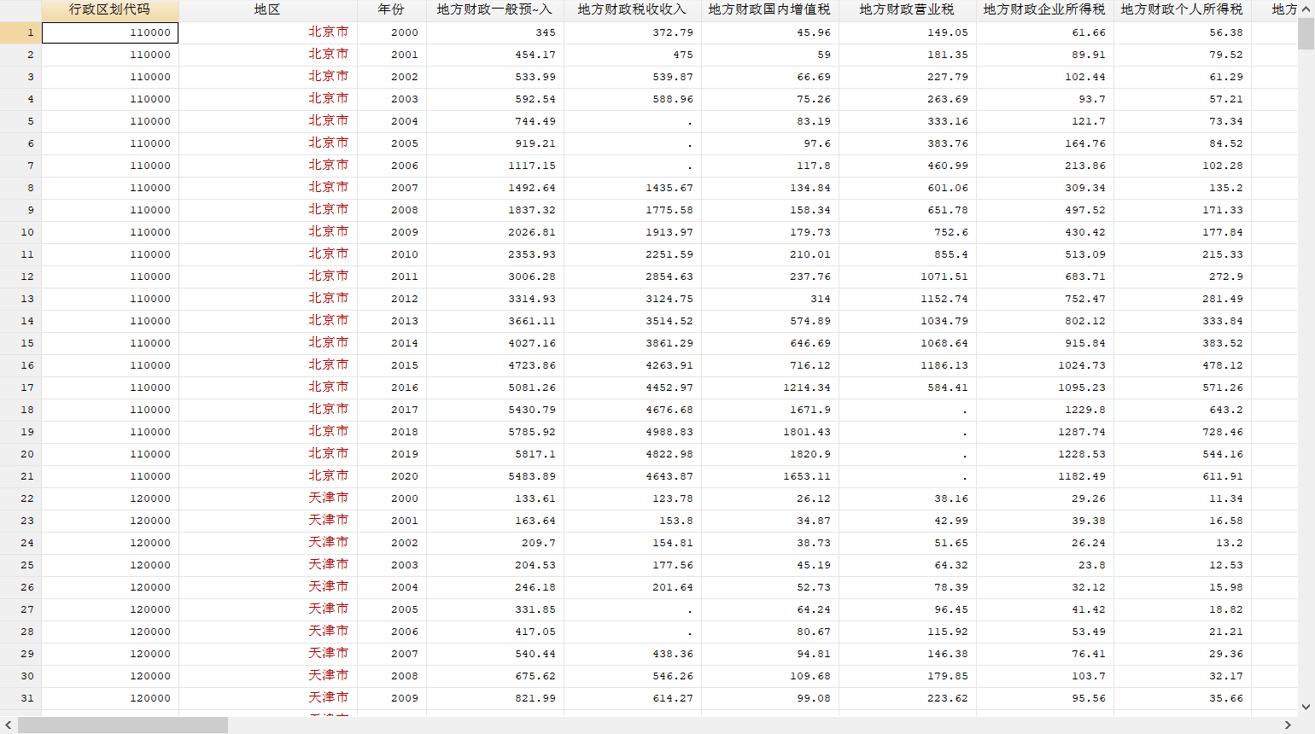Viewport: 1315px width, 734px height.
Task: Click the horizontal scrollbar left arrow
Action: (9, 725)
